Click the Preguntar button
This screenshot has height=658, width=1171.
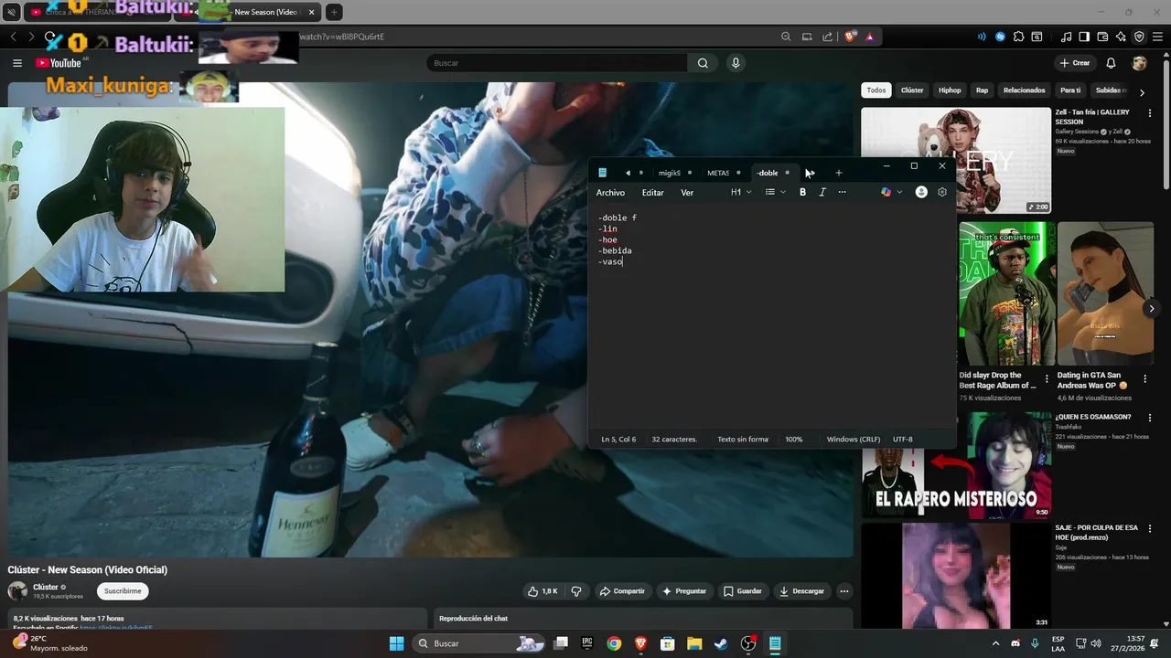tap(684, 591)
